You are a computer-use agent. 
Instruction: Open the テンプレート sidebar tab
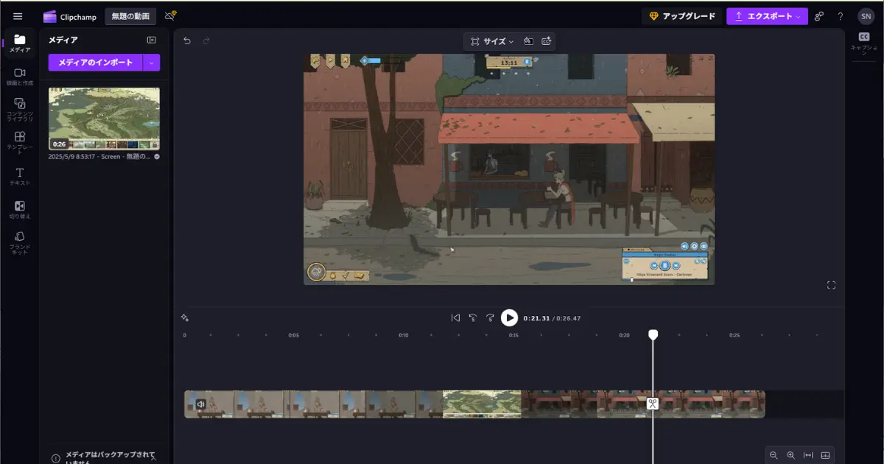[x=20, y=142]
